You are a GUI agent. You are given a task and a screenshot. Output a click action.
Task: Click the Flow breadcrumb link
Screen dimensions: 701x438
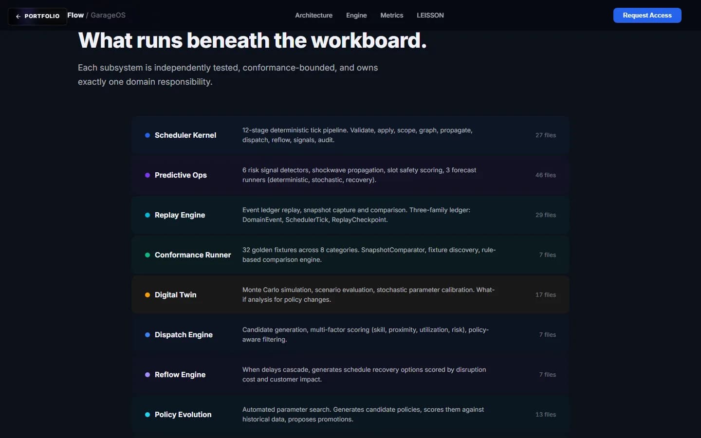tap(75, 15)
